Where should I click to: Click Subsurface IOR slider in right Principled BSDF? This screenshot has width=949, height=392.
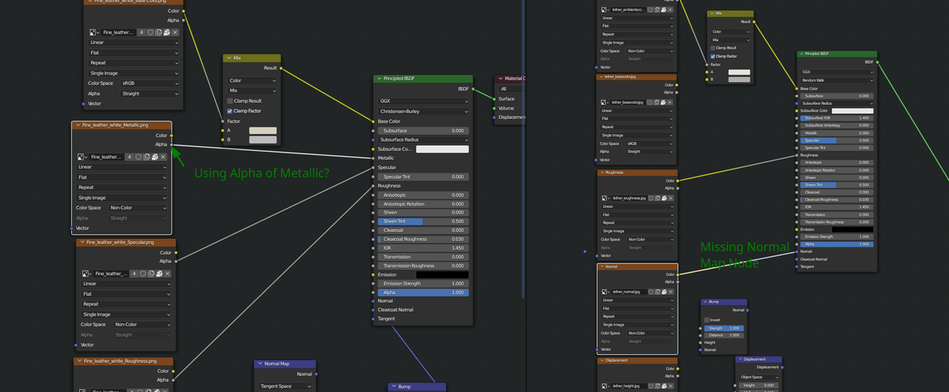(x=837, y=118)
